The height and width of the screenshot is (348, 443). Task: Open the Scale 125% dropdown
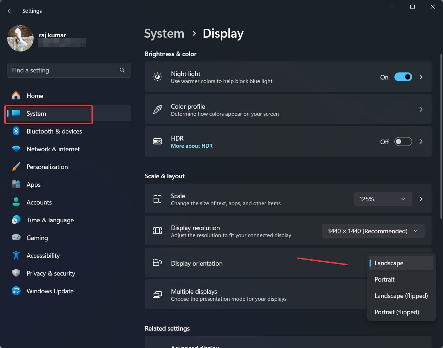383,199
